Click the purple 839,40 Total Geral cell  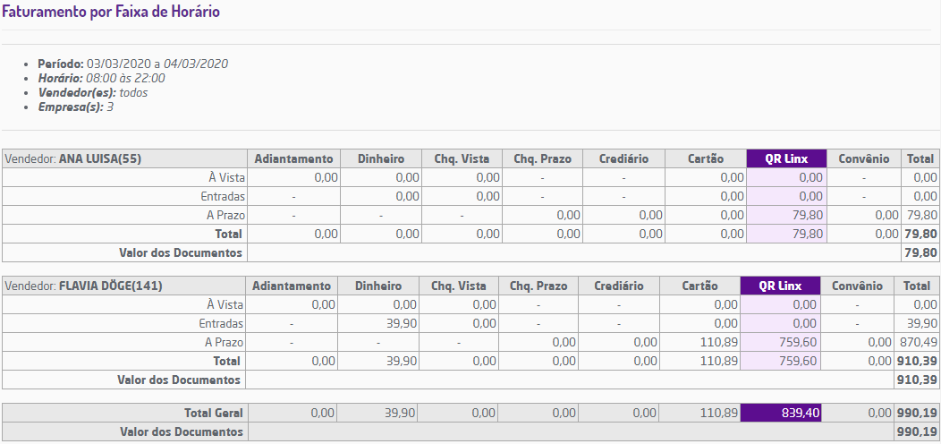780,413
